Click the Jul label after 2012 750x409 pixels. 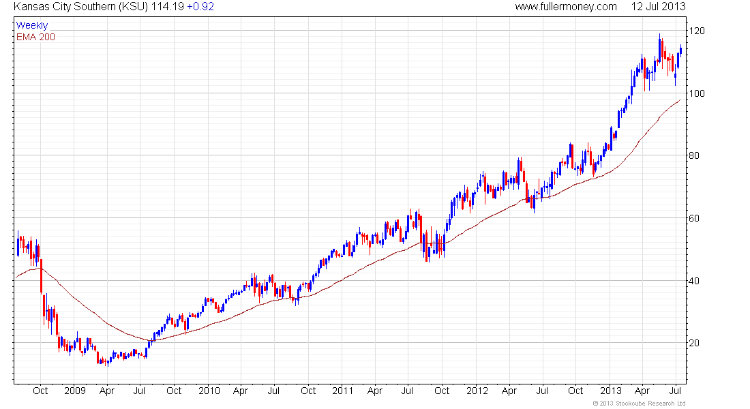[542, 391]
